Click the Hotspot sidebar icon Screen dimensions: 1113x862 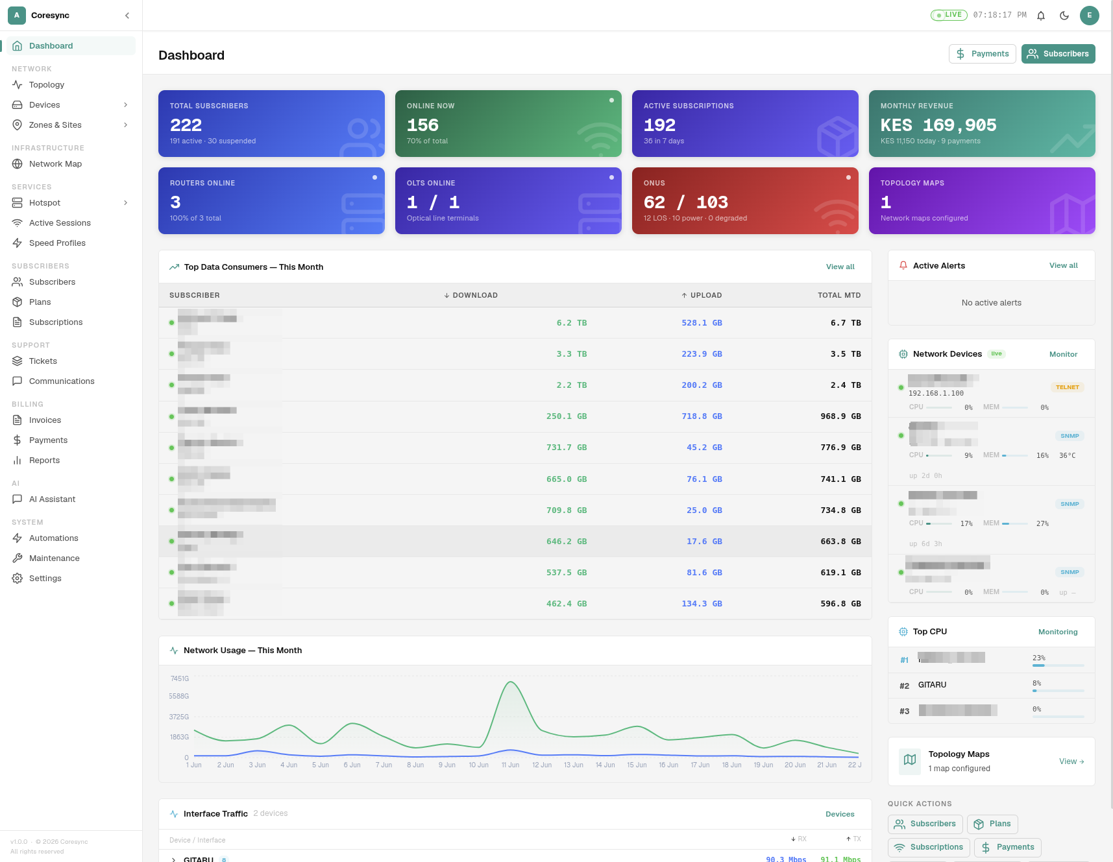[x=18, y=203]
